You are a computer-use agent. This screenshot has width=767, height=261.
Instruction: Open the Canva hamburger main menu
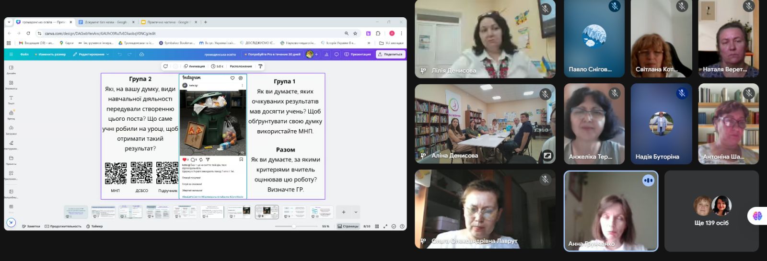(11, 54)
